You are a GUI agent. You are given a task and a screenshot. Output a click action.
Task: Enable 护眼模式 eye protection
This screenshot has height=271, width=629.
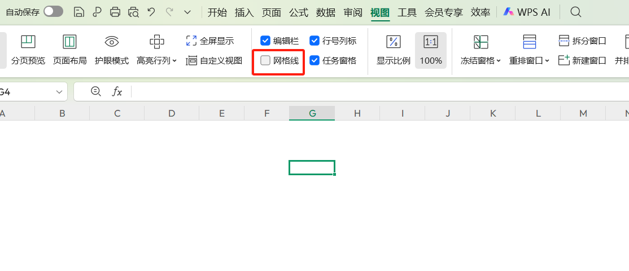point(112,50)
